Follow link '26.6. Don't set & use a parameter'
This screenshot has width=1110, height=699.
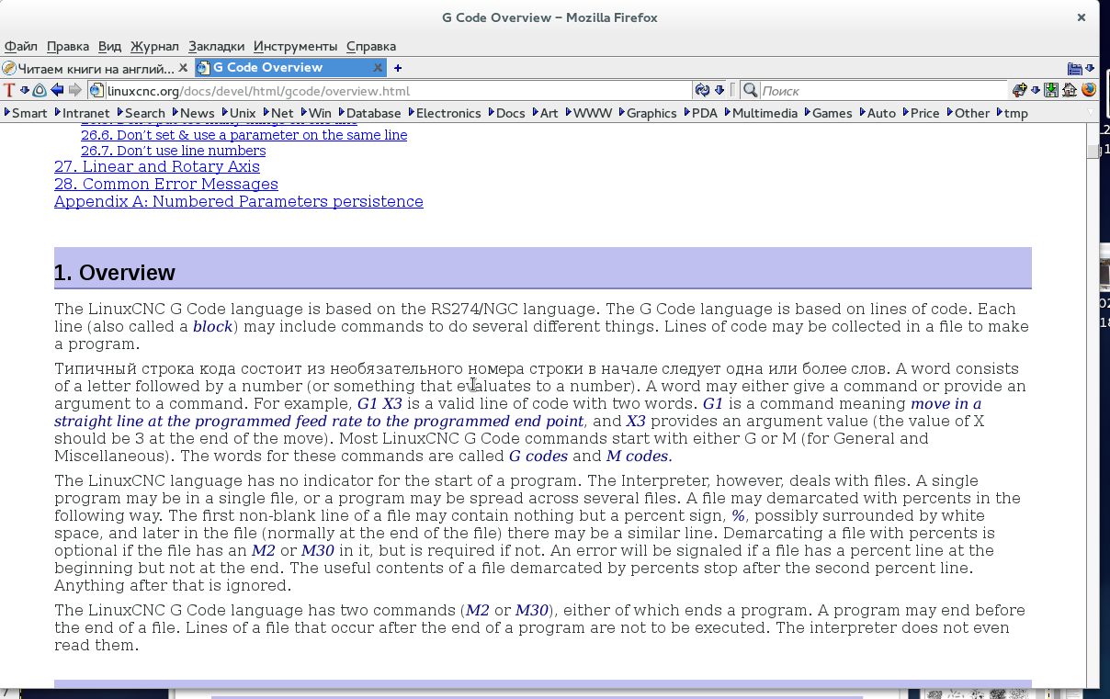click(244, 135)
